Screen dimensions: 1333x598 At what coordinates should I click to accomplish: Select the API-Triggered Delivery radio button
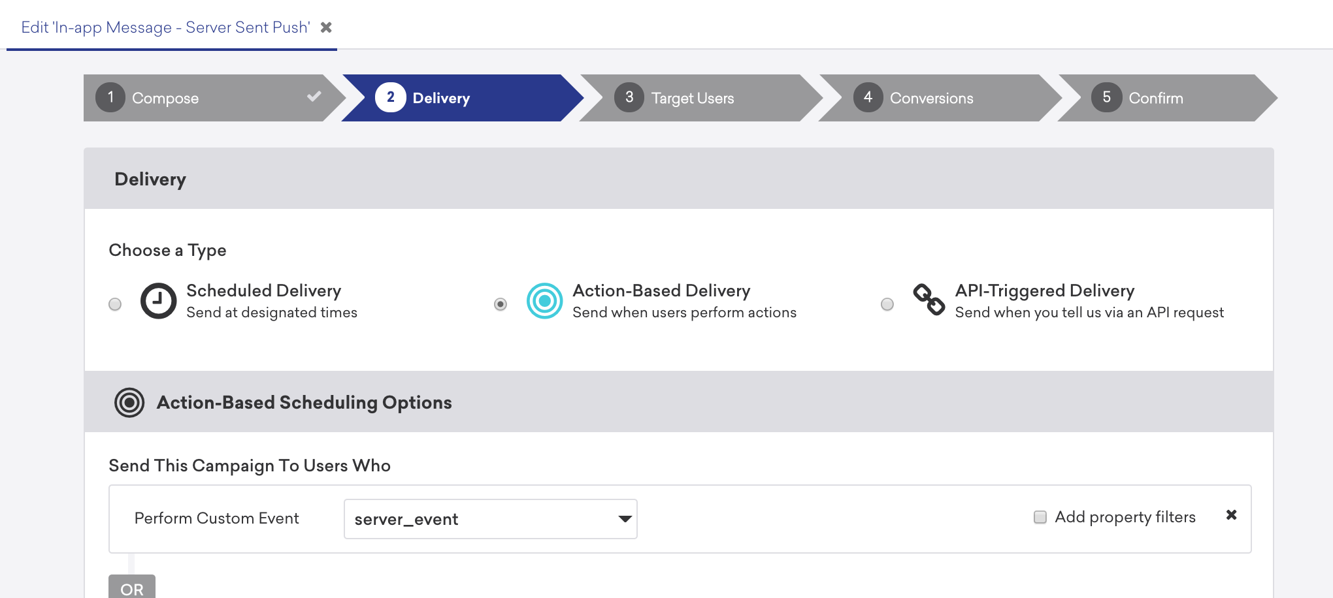(887, 304)
